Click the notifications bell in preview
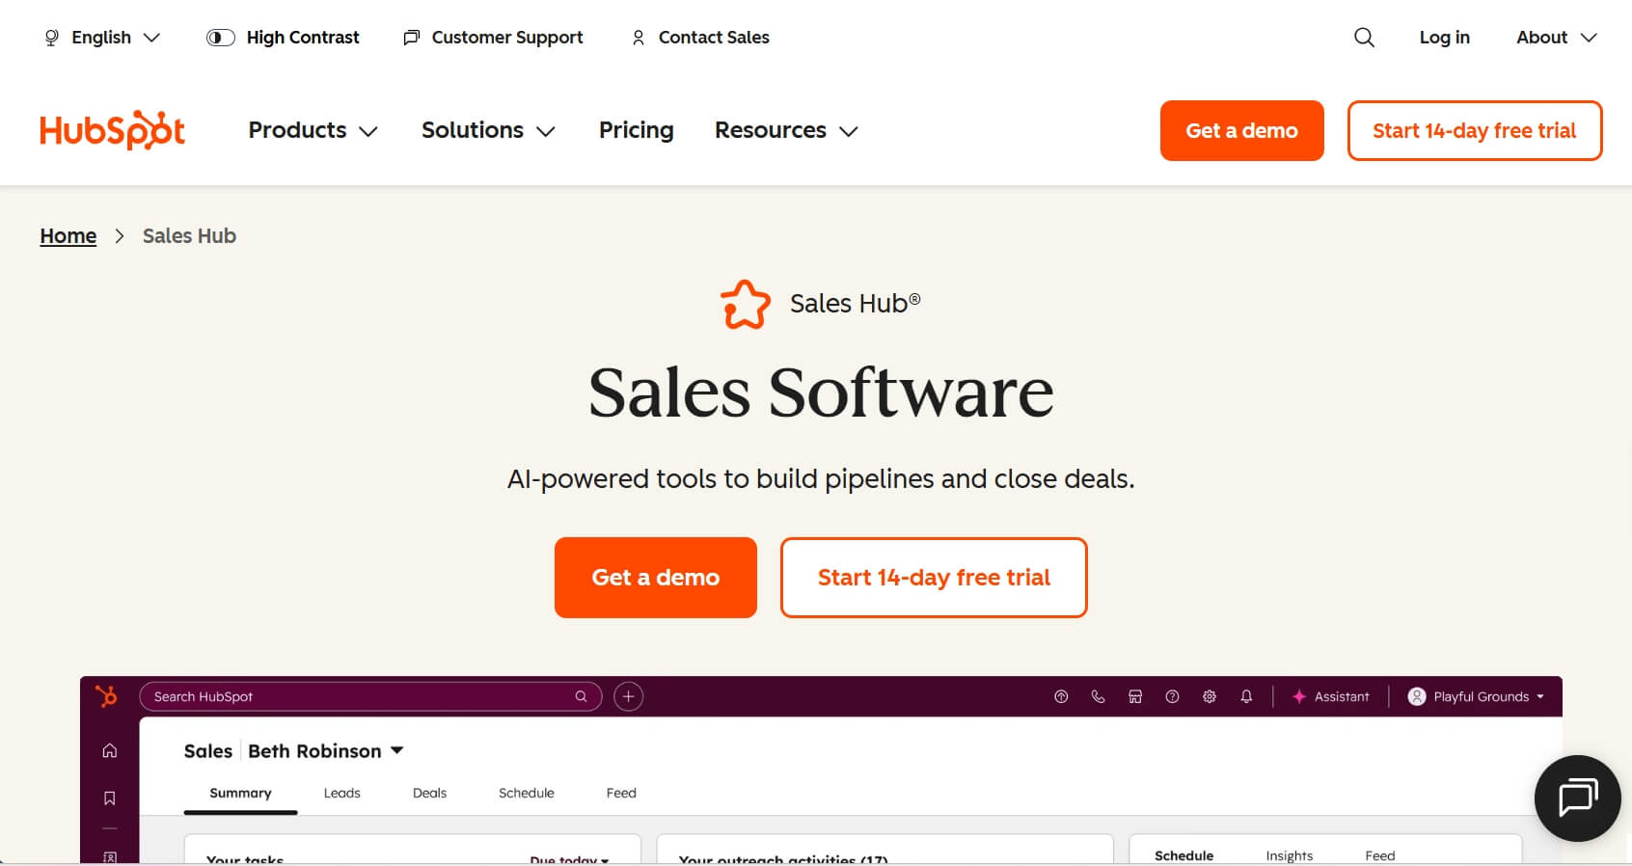Image resolution: width=1632 pixels, height=866 pixels. click(1246, 696)
